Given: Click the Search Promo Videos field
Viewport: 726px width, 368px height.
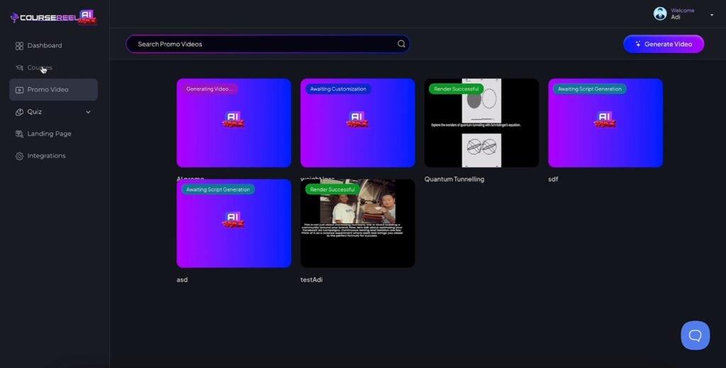Looking at the screenshot, I should pos(262,44).
